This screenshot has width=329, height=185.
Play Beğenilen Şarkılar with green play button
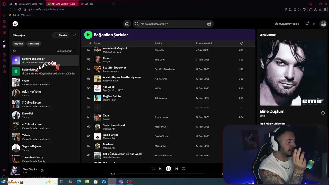(x=88, y=35)
